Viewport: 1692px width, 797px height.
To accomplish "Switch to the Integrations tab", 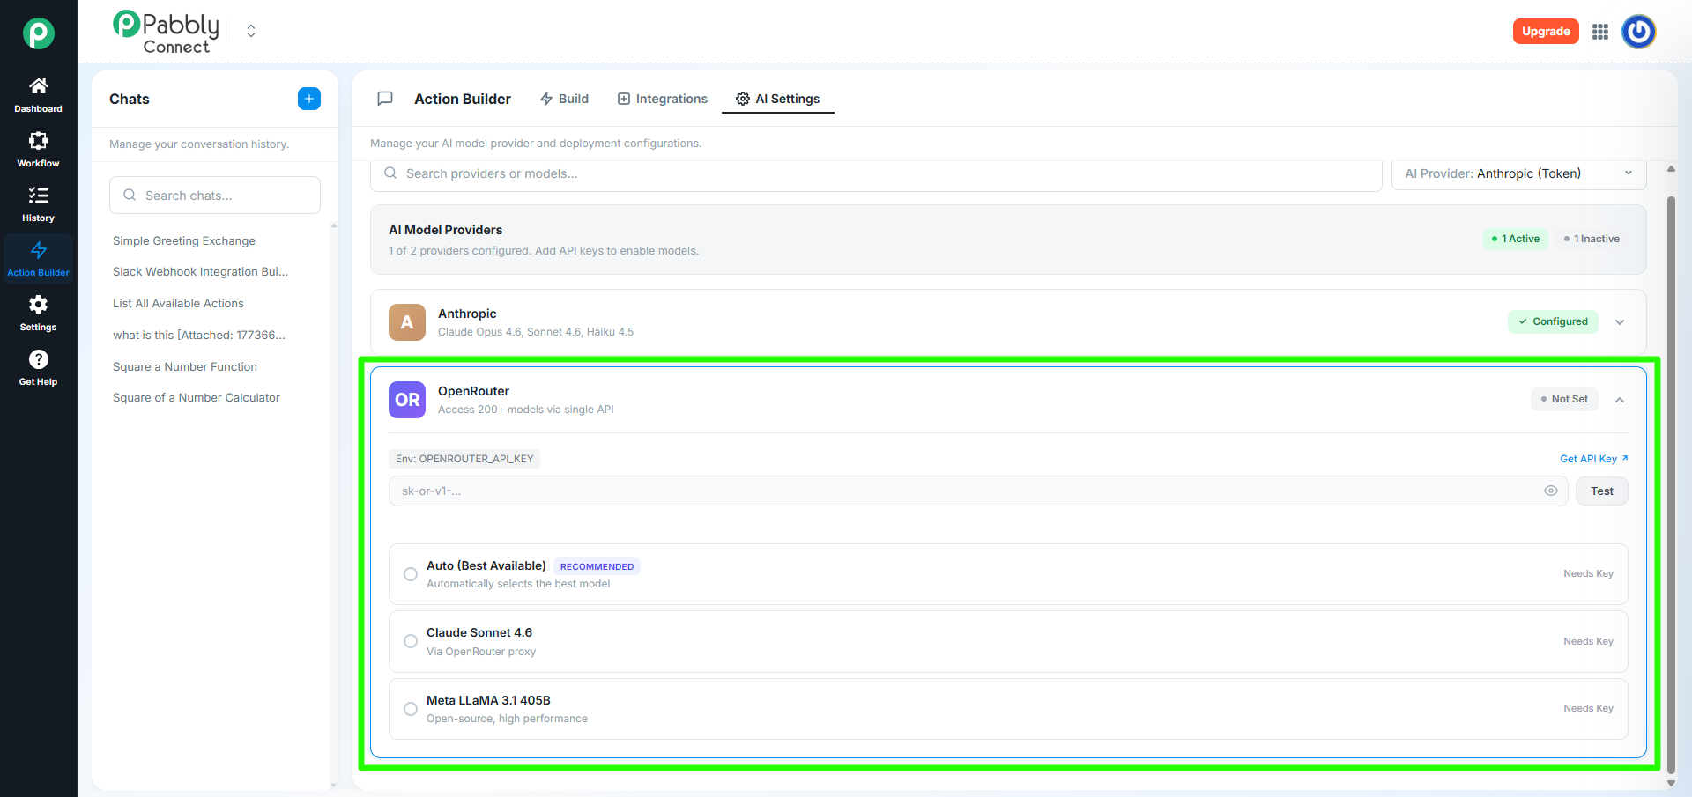I will pos(662,99).
